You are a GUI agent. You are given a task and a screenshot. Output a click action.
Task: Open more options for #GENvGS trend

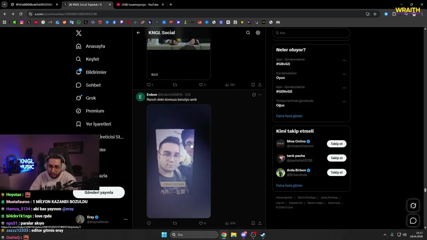click(344, 88)
